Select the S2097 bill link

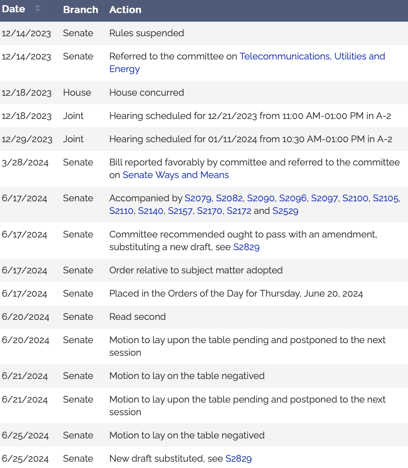[324, 198]
